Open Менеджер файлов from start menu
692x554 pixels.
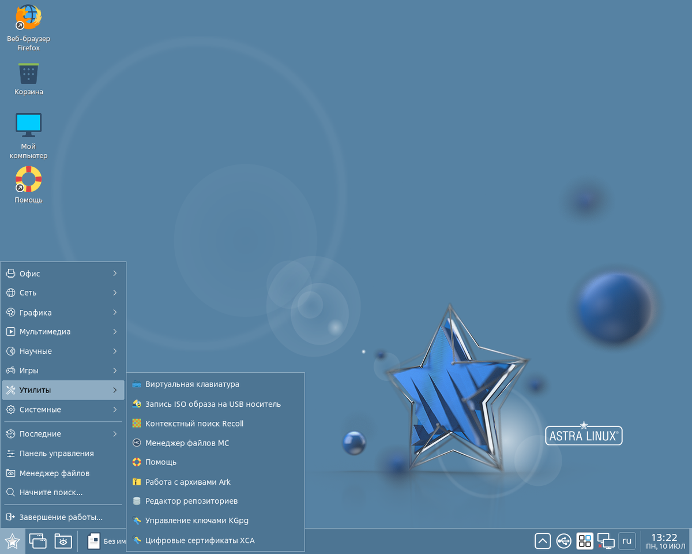pos(63,473)
